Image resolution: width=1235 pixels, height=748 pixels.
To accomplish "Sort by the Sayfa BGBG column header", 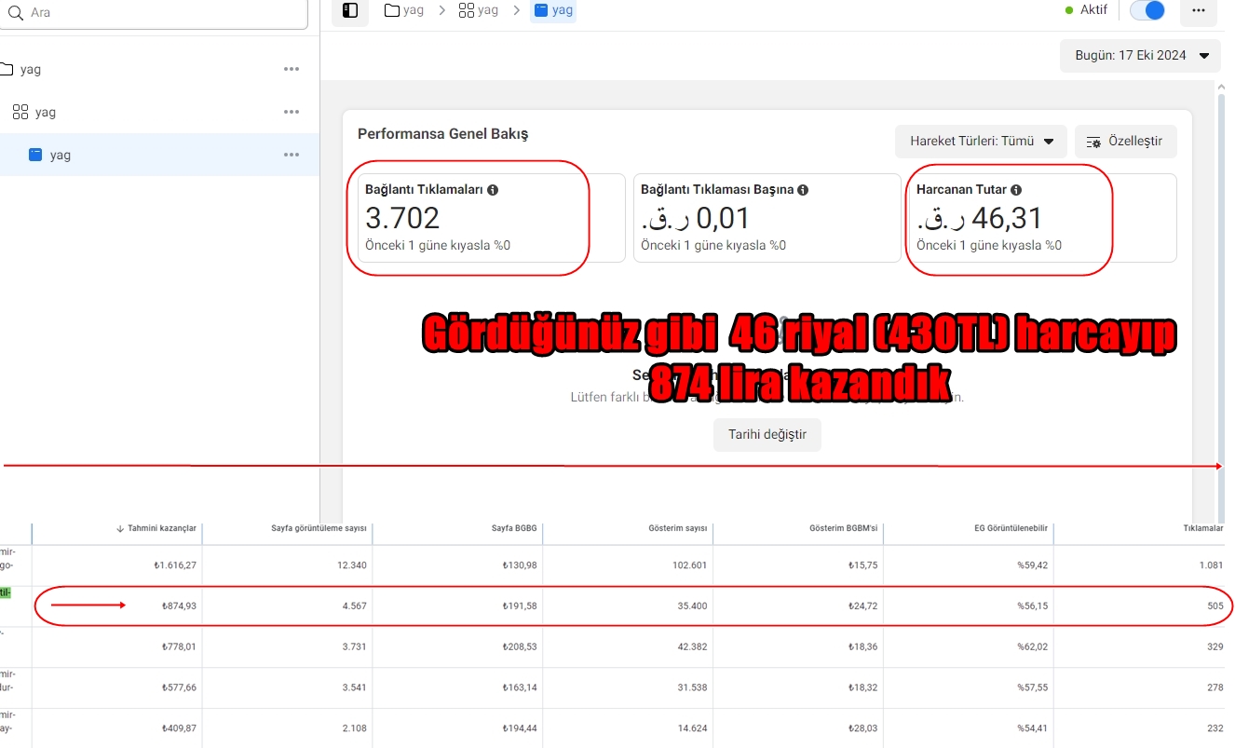I will click(x=515, y=528).
